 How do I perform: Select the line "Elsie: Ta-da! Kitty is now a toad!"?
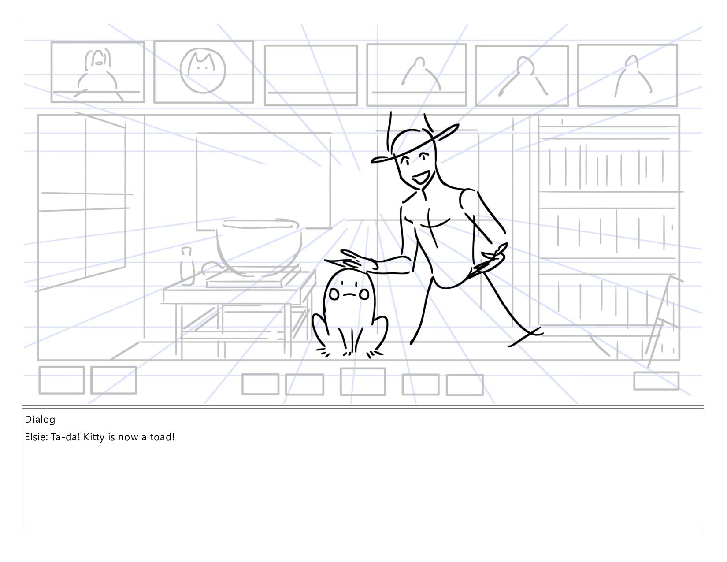(x=100, y=437)
